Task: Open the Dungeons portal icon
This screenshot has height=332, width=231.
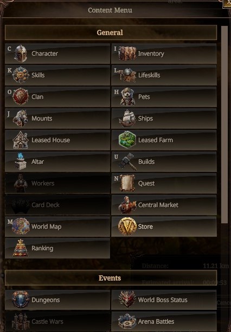Action: pos(21,300)
